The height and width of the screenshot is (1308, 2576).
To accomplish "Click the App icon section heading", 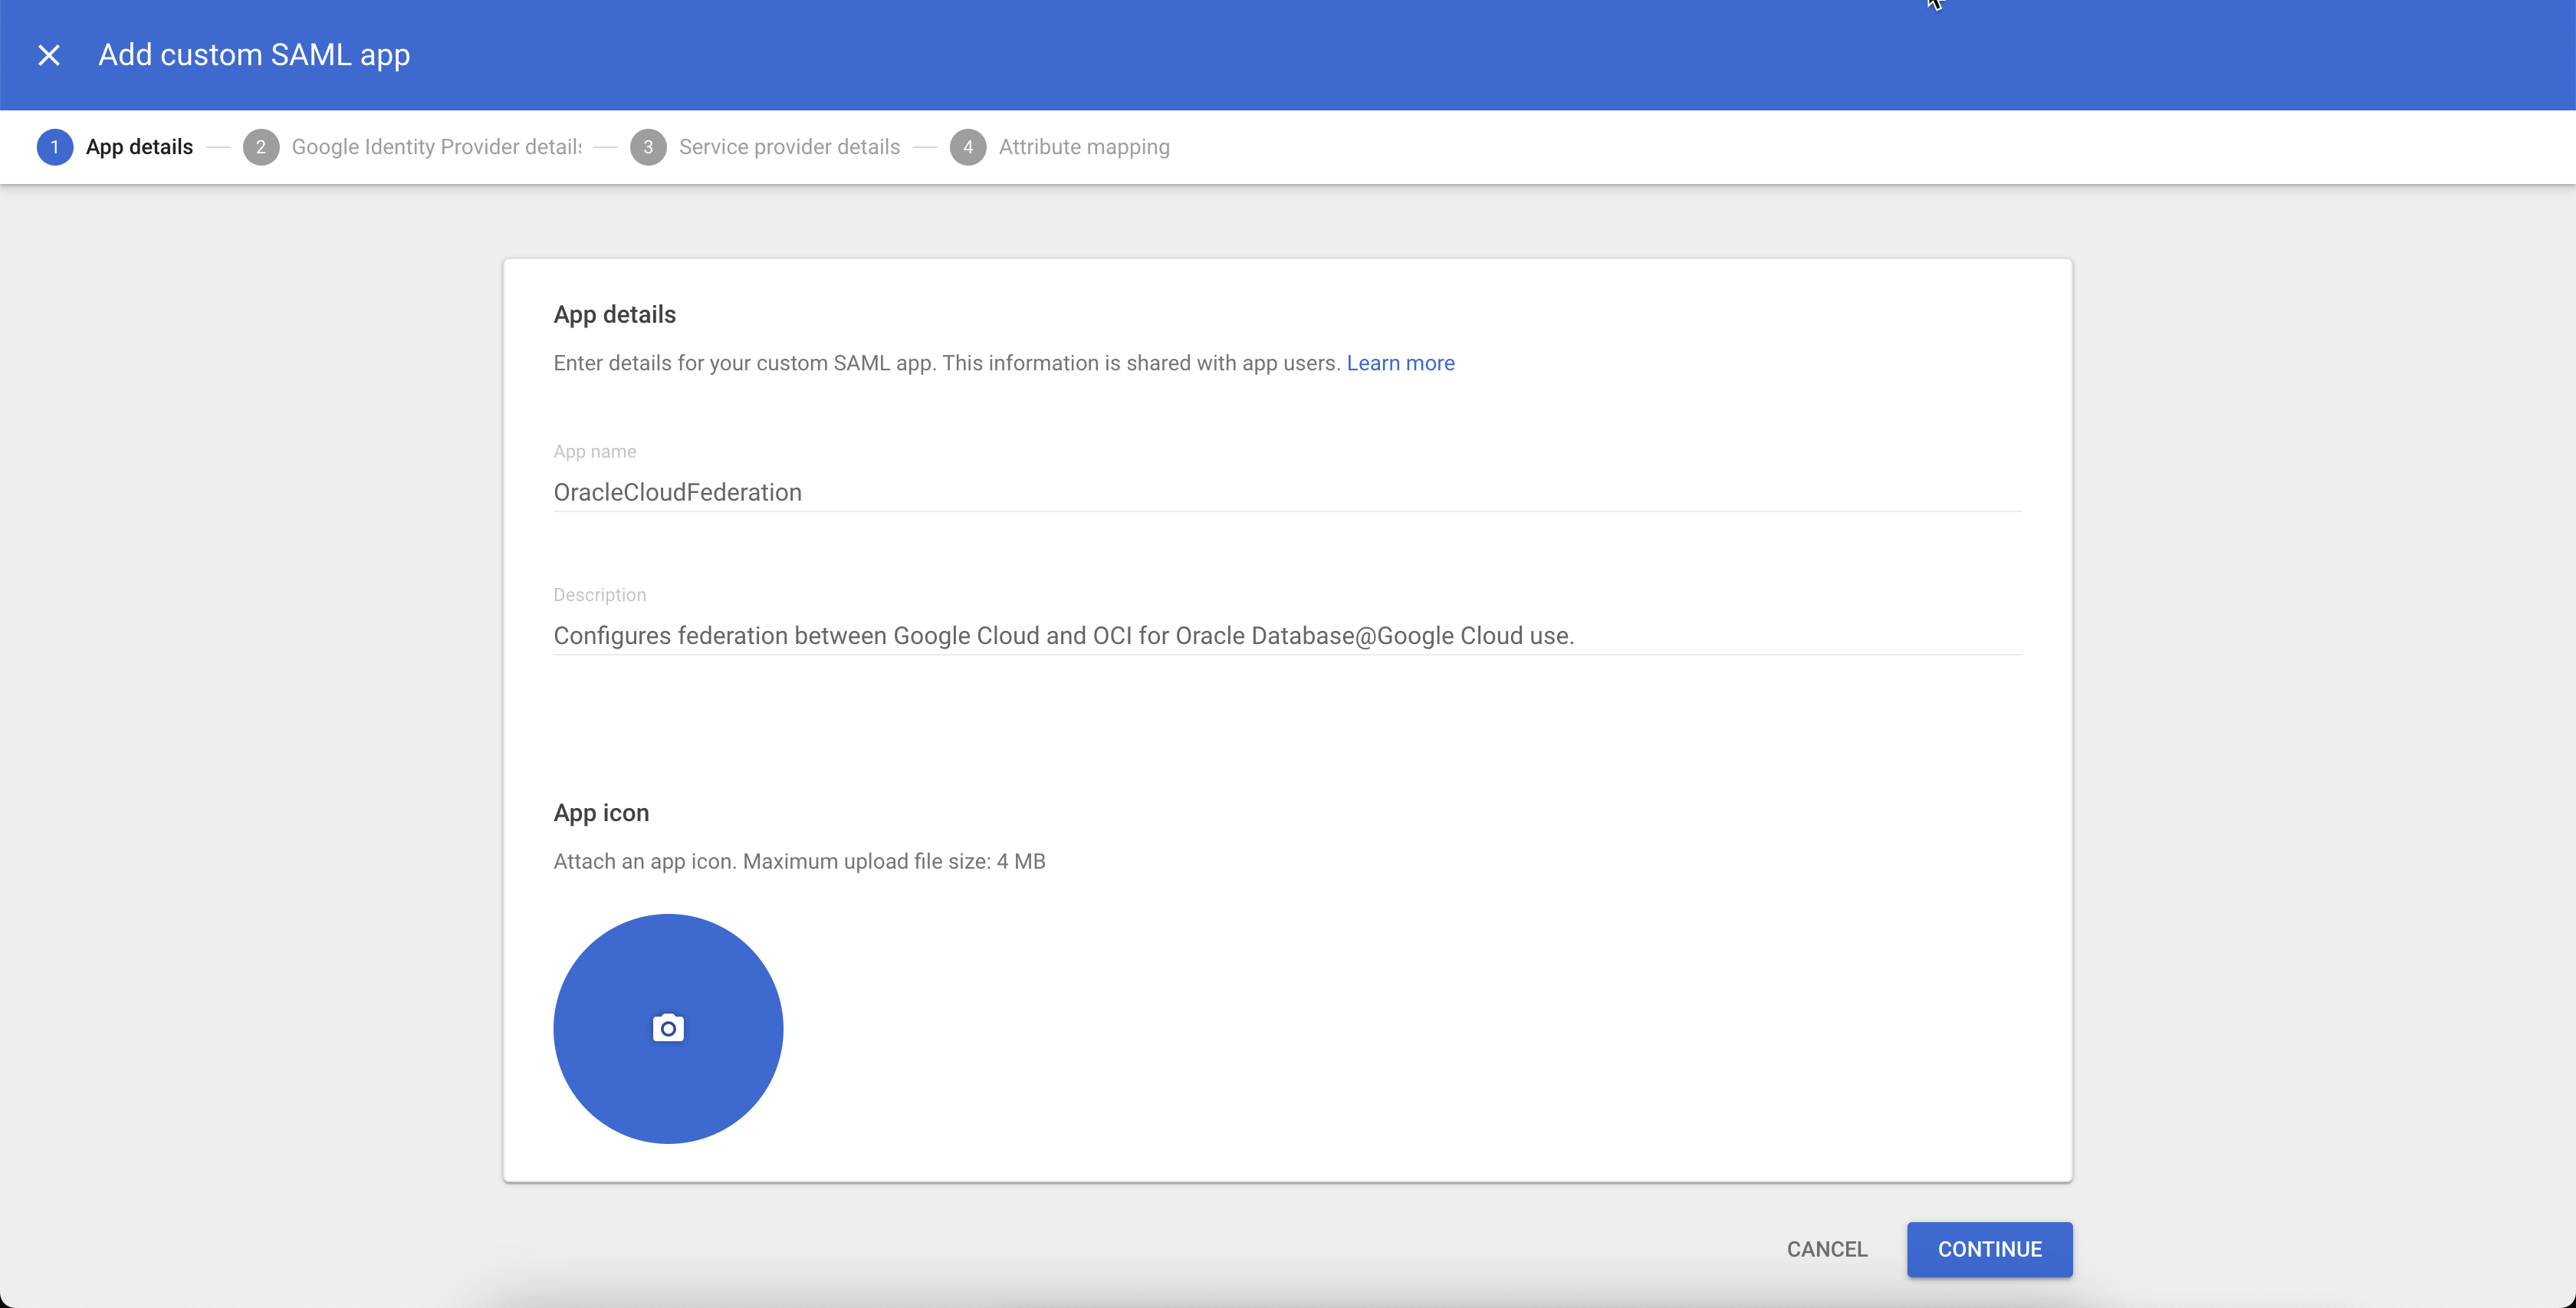I will (601, 813).
